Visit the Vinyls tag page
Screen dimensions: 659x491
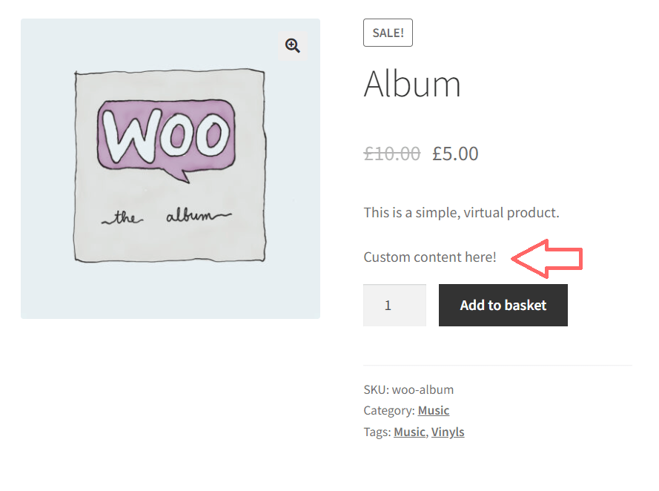point(448,431)
